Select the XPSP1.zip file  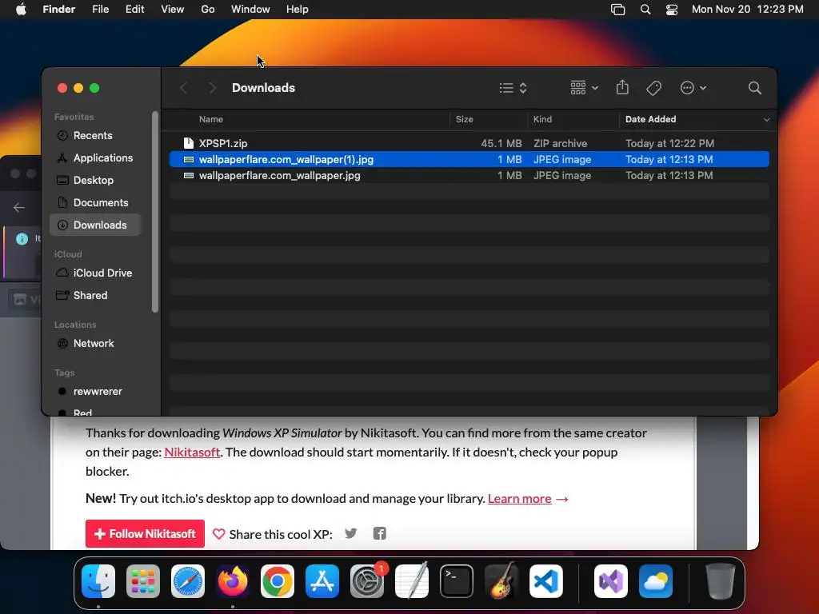(x=469, y=143)
